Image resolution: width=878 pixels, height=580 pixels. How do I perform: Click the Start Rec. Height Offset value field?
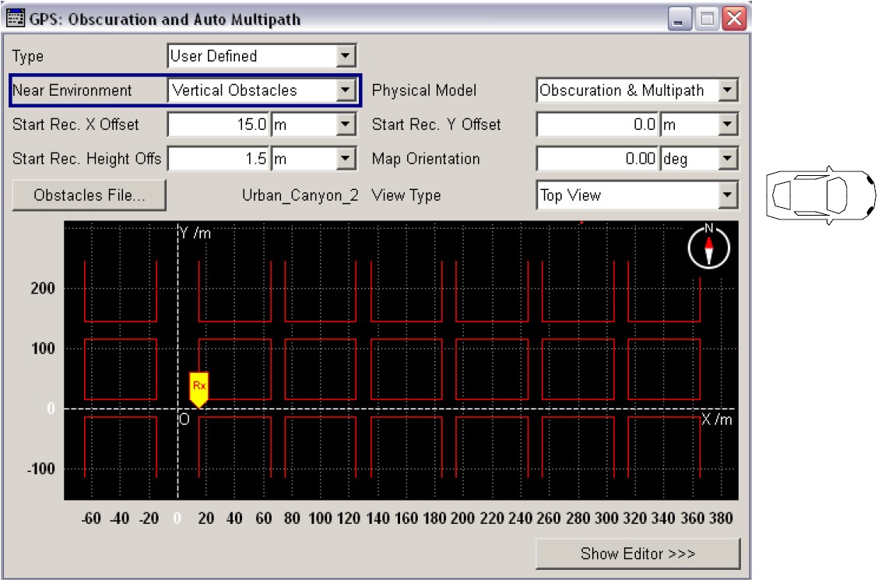pos(219,159)
